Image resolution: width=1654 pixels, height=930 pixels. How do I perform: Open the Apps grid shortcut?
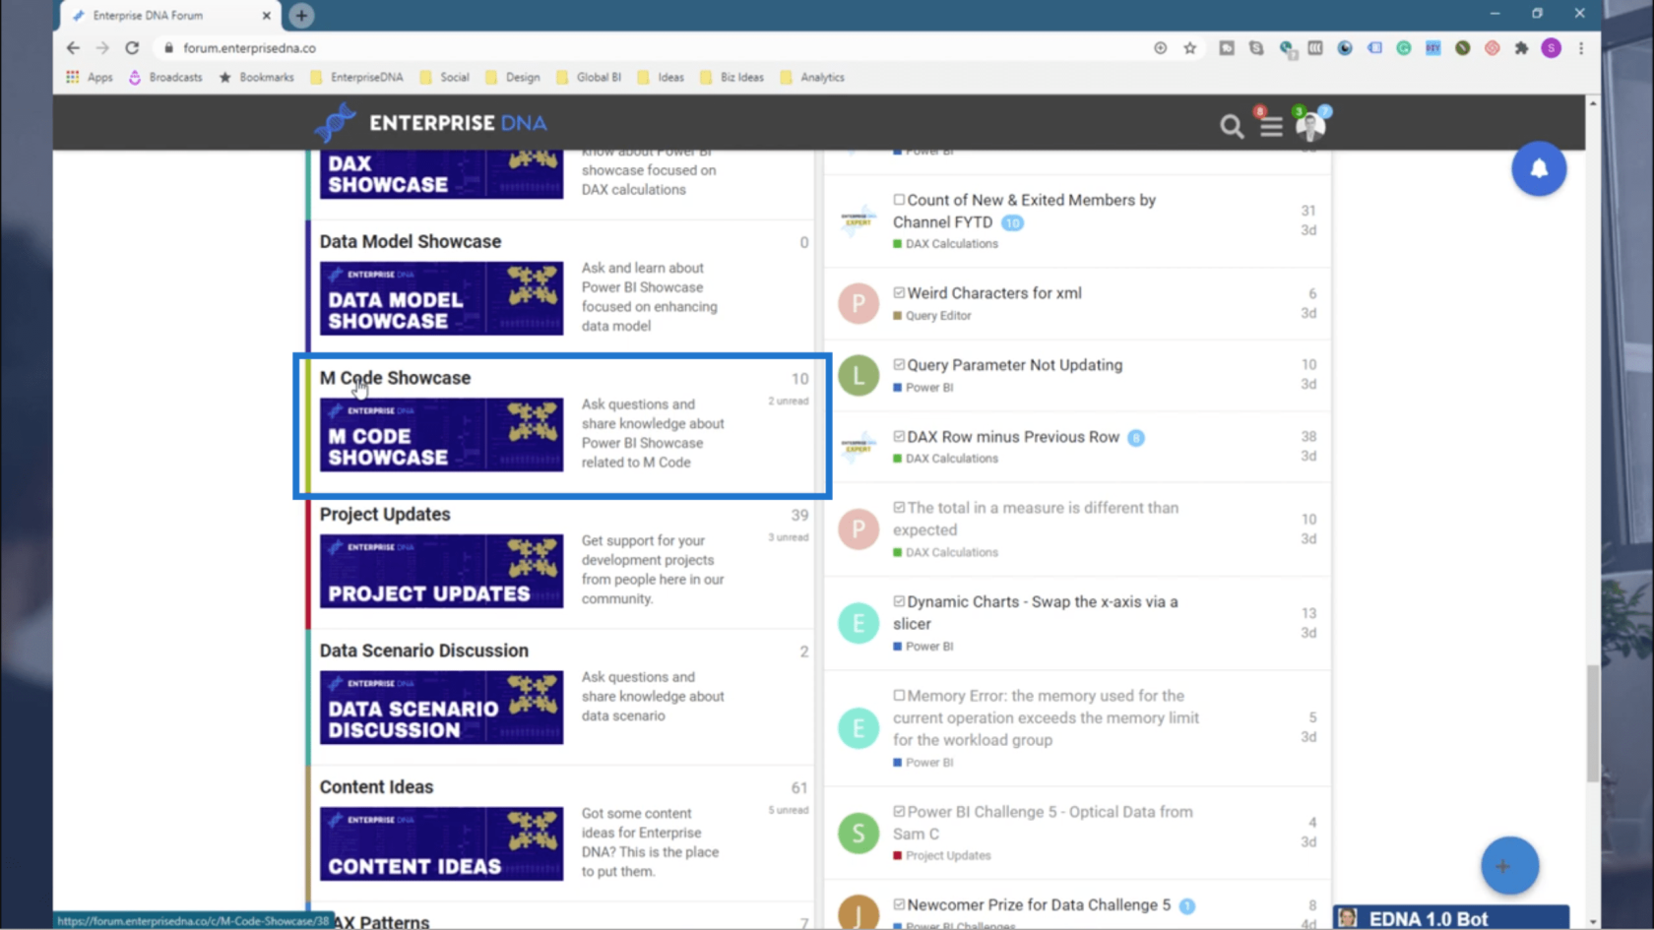pyautogui.click(x=89, y=77)
